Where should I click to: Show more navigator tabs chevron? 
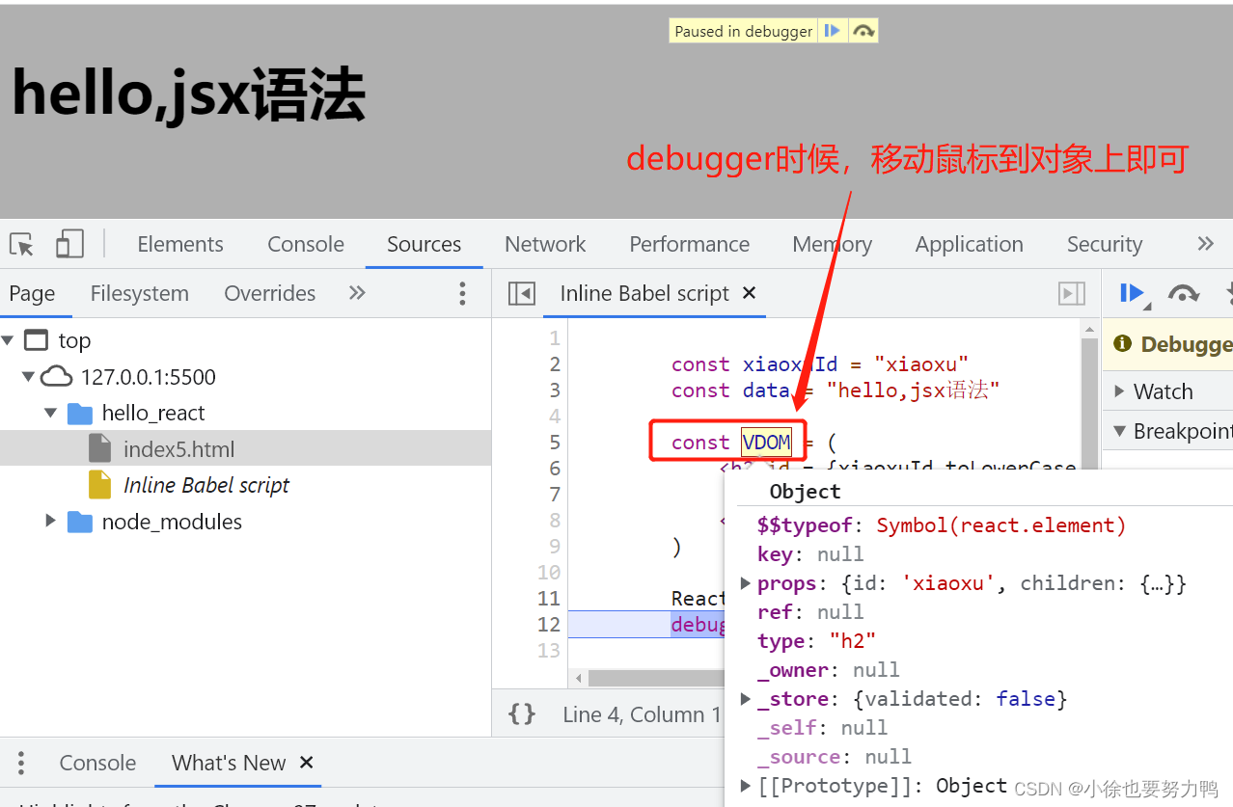(x=357, y=292)
